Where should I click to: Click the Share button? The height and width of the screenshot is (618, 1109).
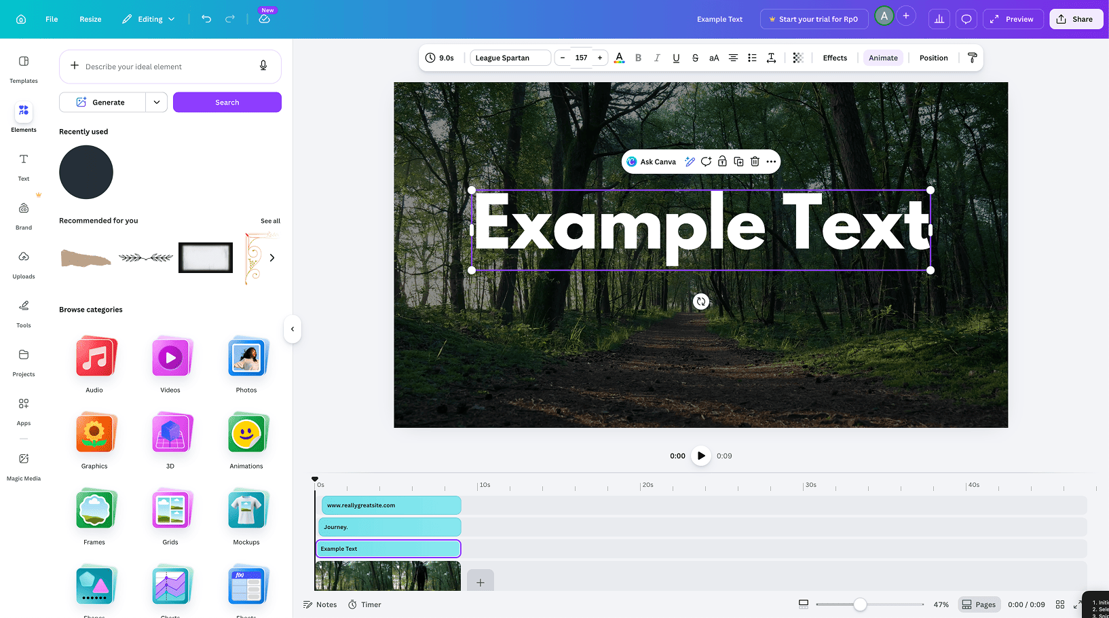tap(1076, 19)
